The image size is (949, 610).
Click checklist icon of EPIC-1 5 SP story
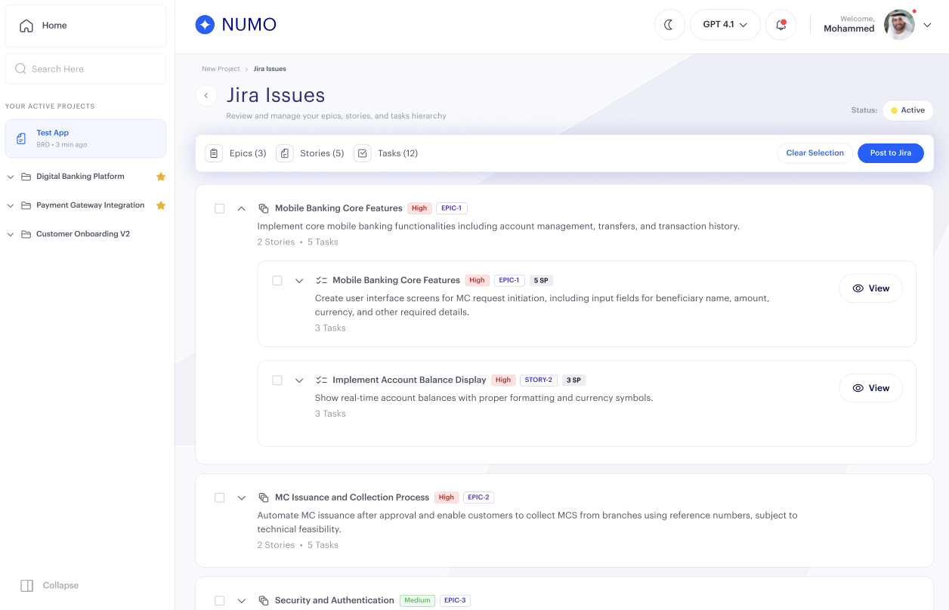[x=321, y=280]
